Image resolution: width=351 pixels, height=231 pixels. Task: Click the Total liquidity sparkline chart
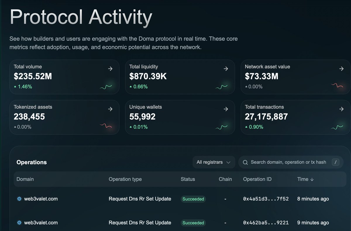pos(222,87)
